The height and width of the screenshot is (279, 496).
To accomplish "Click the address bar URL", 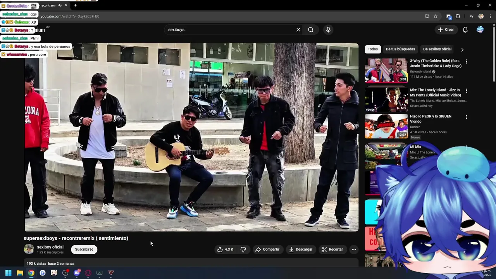I will coord(70,16).
